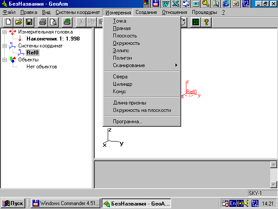Screen dimensions: 278x209
Task: Collapse the Системы координат tree node
Action: coord(5,46)
